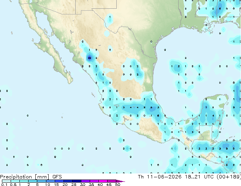
Task: Click the '18..21 UTC' time range text
Action: coord(199,177)
